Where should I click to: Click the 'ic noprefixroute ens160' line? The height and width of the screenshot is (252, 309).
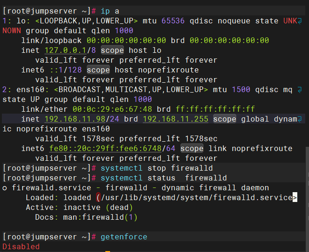[56, 129]
